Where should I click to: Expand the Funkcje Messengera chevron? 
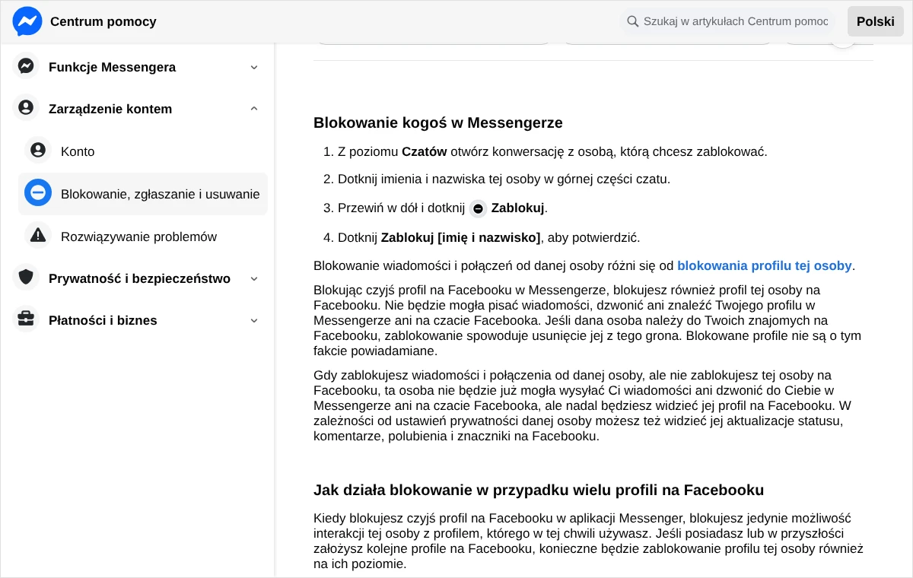pos(254,67)
